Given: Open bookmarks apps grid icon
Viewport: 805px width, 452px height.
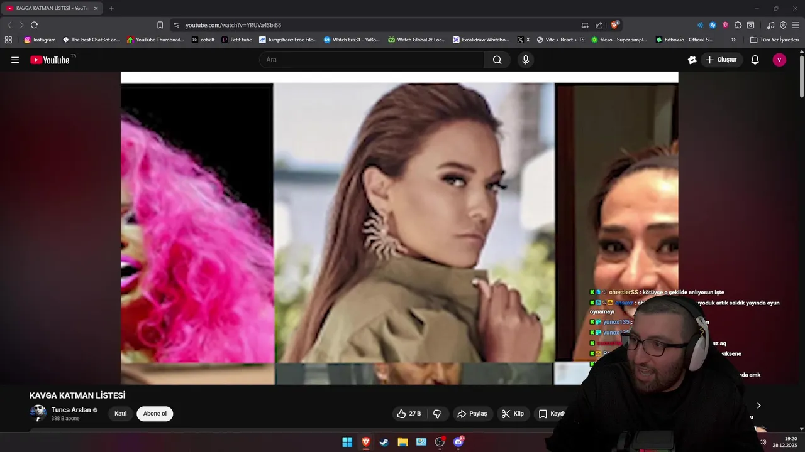Looking at the screenshot, I should coord(8,40).
